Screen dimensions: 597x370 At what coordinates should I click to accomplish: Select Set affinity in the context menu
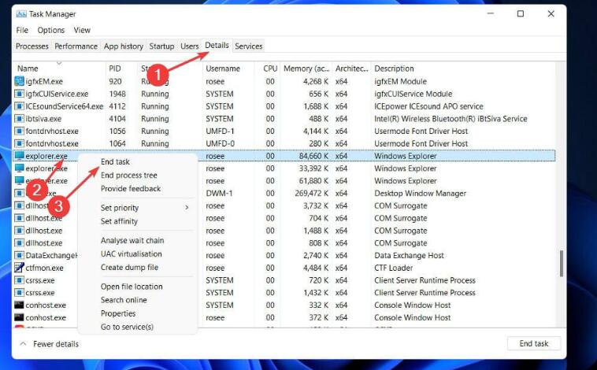119,221
